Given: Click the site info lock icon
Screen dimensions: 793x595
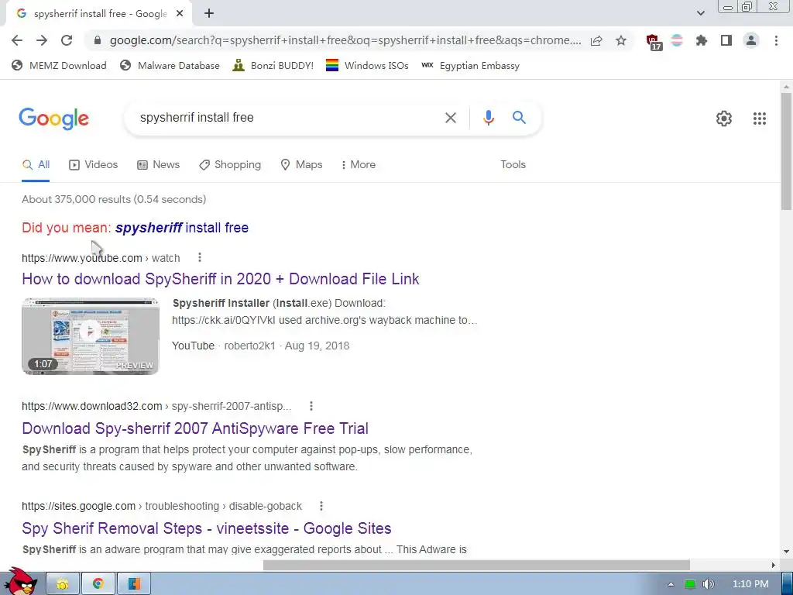Looking at the screenshot, I should [98, 40].
